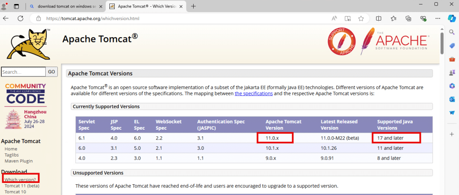Follow the specifications hyperlink
The width and height of the screenshot is (459, 195).
point(254,94)
